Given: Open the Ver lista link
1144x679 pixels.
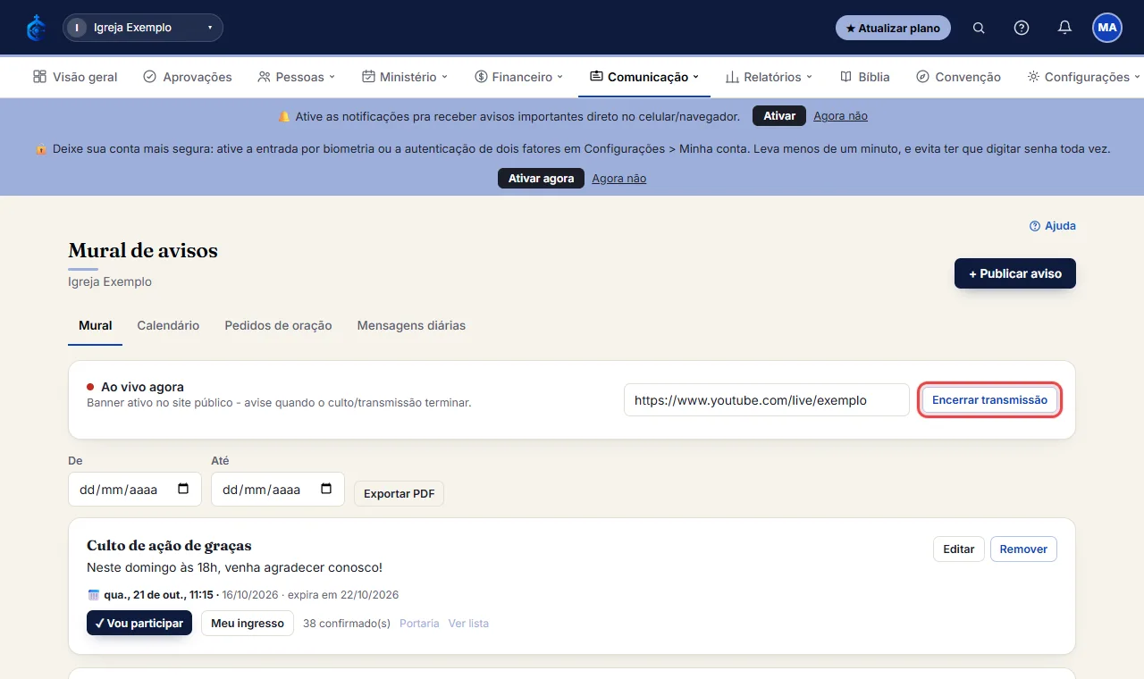Looking at the screenshot, I should point(468,623).
